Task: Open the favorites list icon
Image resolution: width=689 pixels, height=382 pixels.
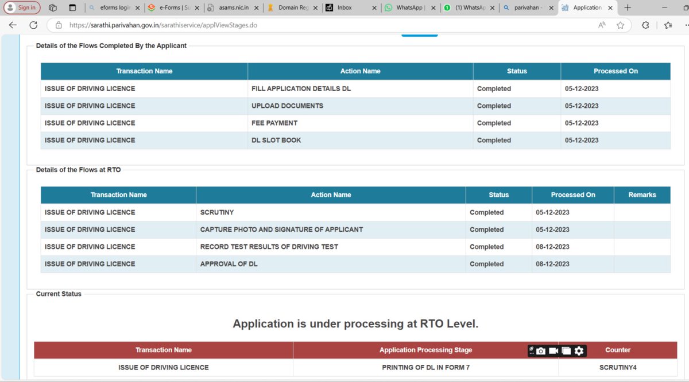Action: tap(668, 25)
